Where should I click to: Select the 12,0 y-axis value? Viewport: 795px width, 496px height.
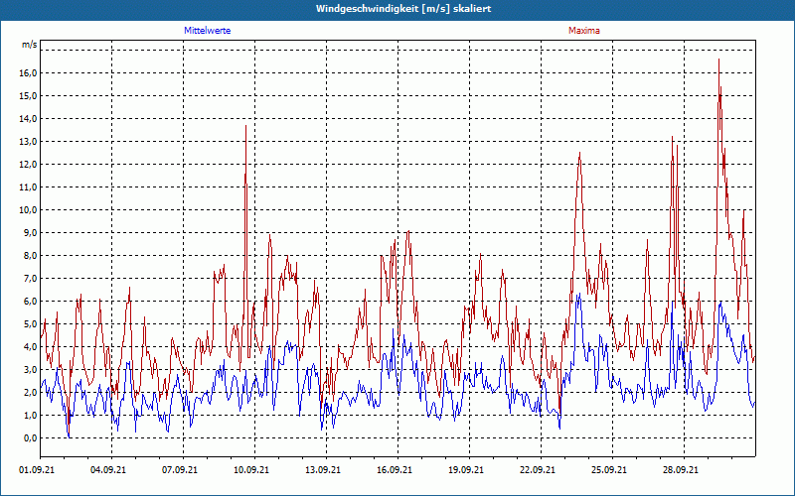(x=28, y=164)
